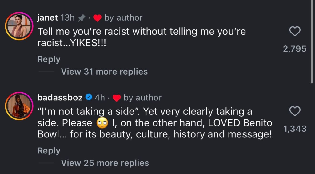Image resolution: width=315 pixels, height=174 pixels.
Task: View the 1,343 likes on badassboz's comment
Action: [295, 129]
